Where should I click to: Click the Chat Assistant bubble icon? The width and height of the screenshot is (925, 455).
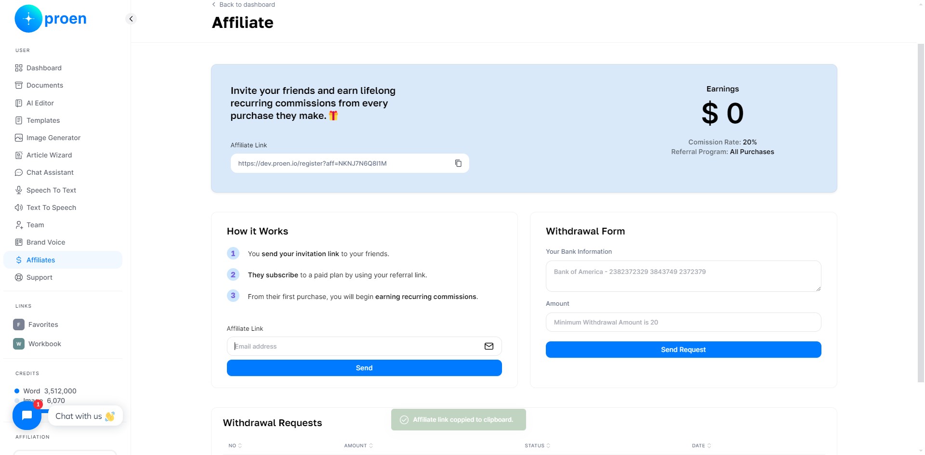19,172
